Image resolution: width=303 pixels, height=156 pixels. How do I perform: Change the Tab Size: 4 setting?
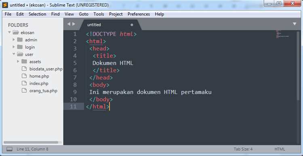click(x=243, y=149)
